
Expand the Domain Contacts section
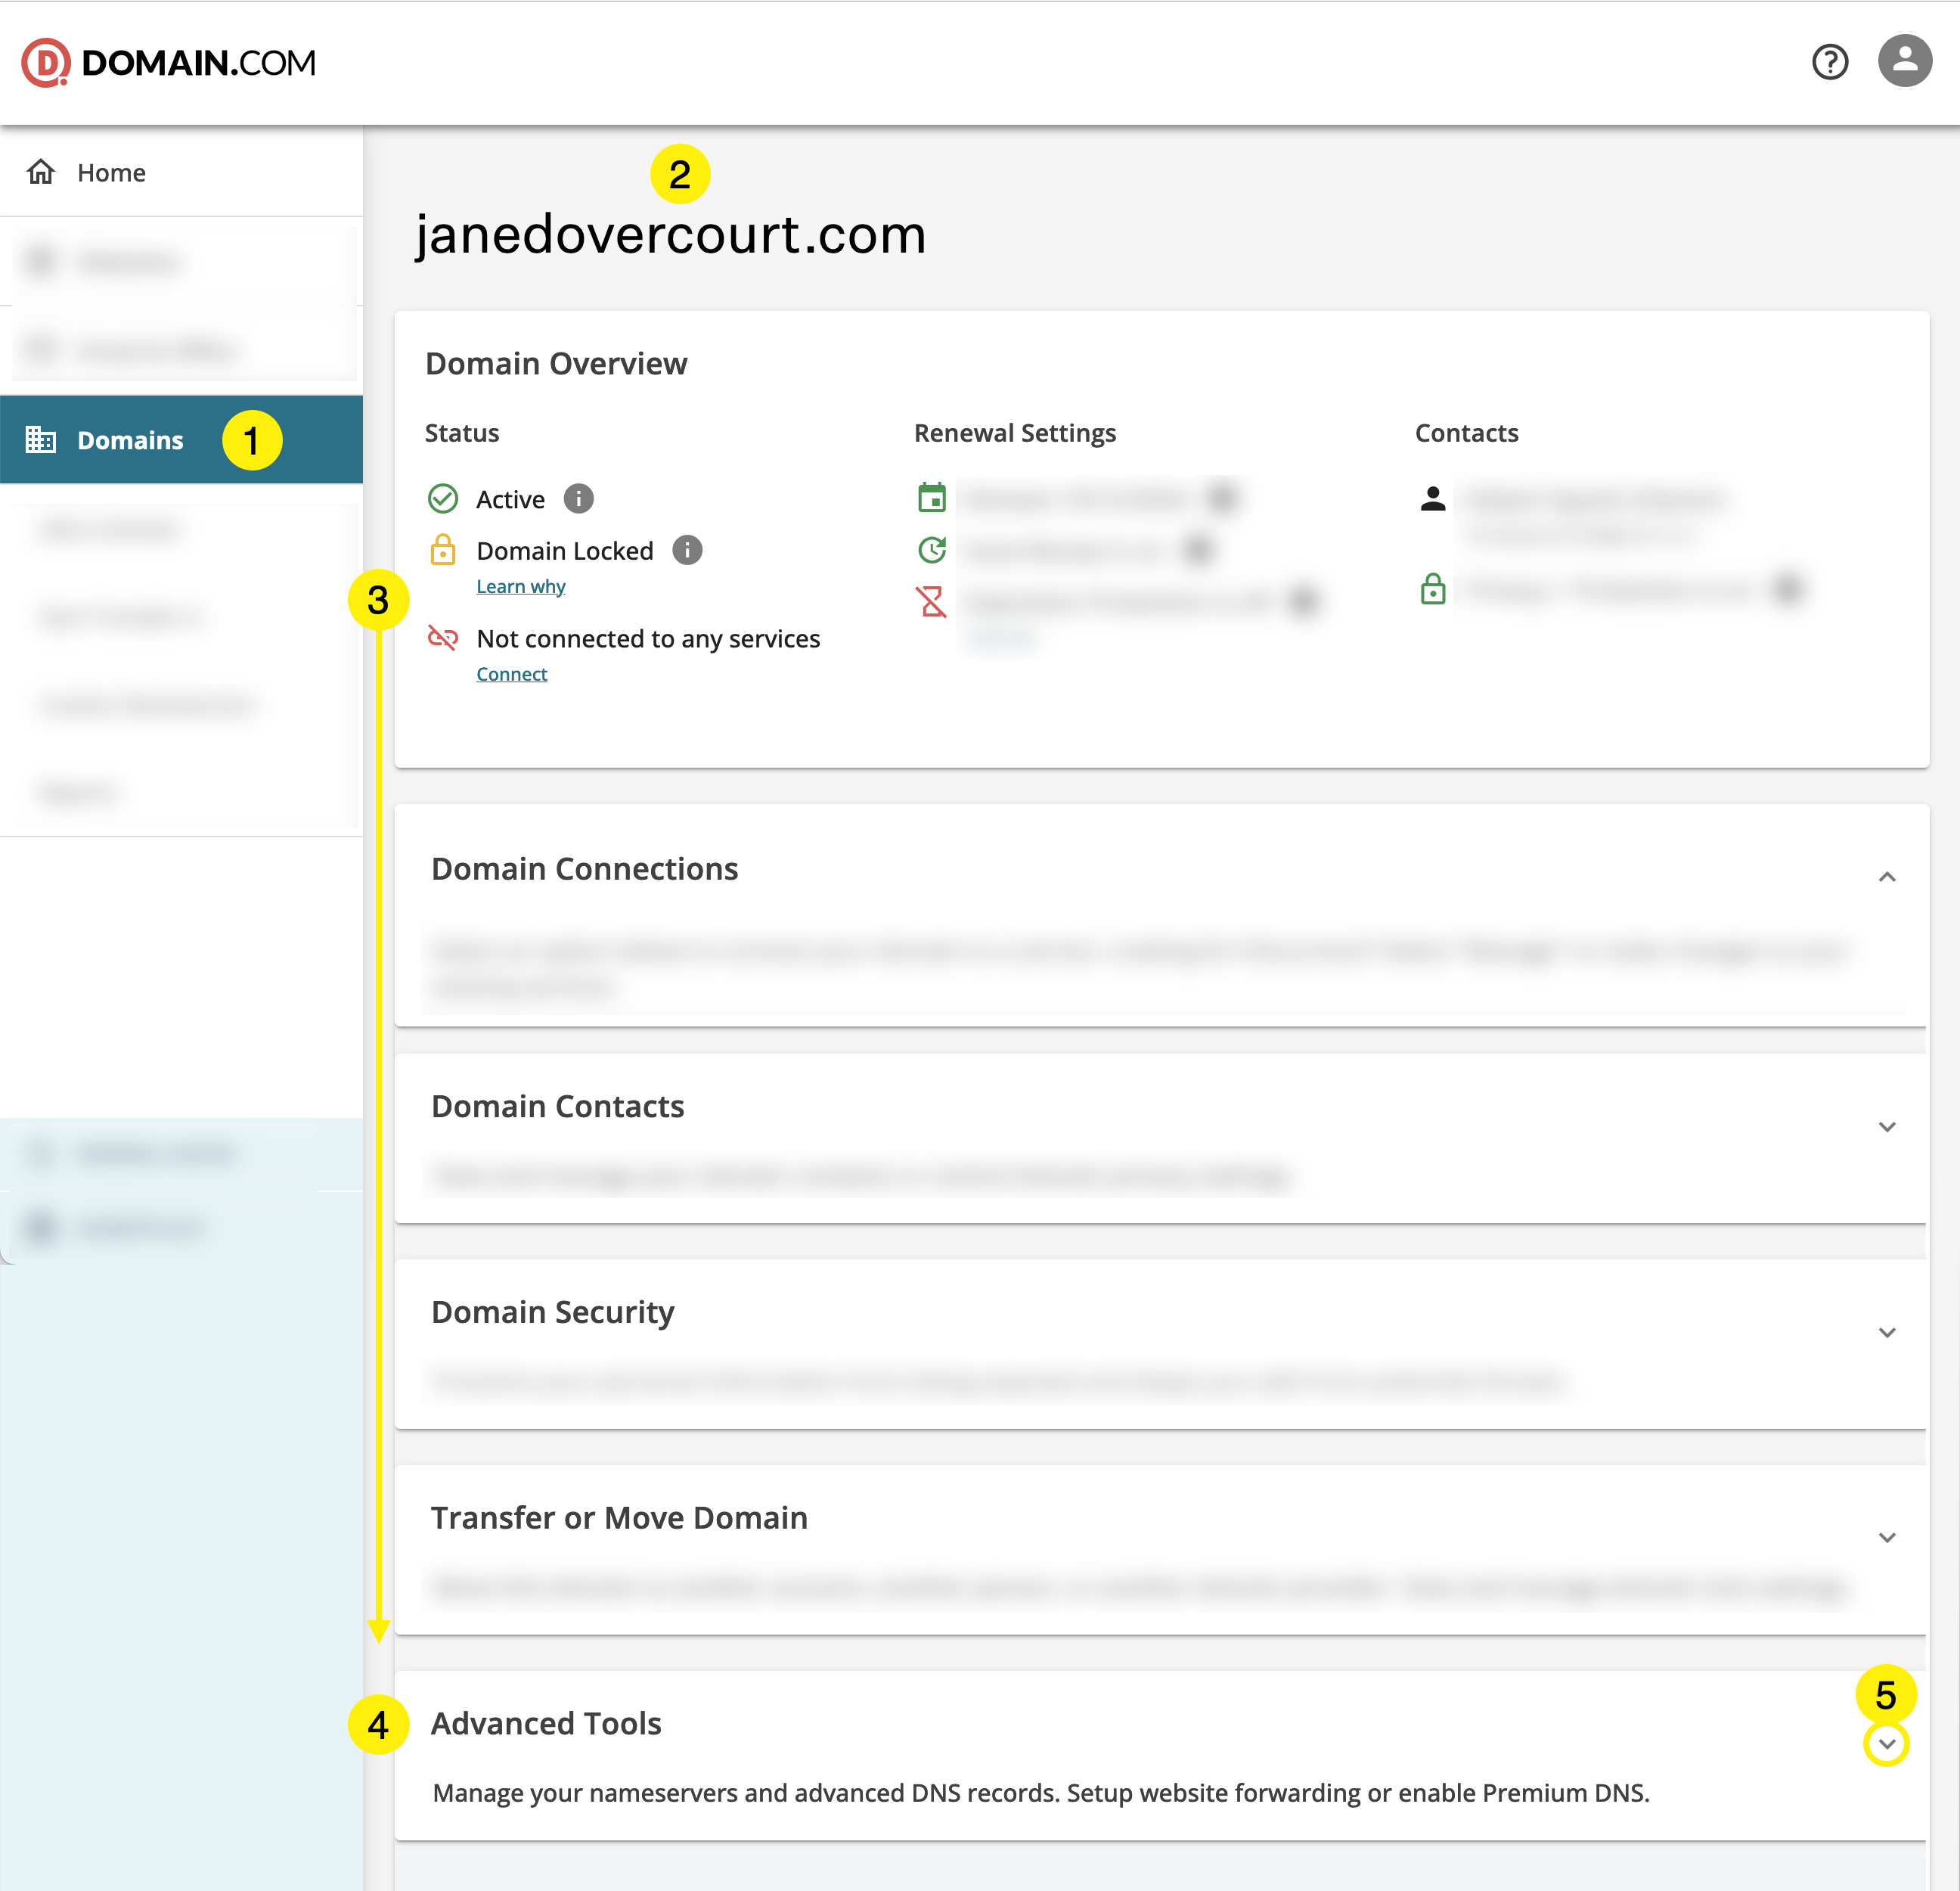click(x=1888, y=1126)
